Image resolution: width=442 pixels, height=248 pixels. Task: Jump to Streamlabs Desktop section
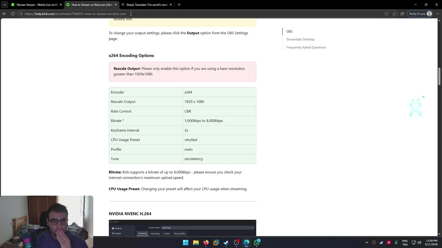[300, 39]
